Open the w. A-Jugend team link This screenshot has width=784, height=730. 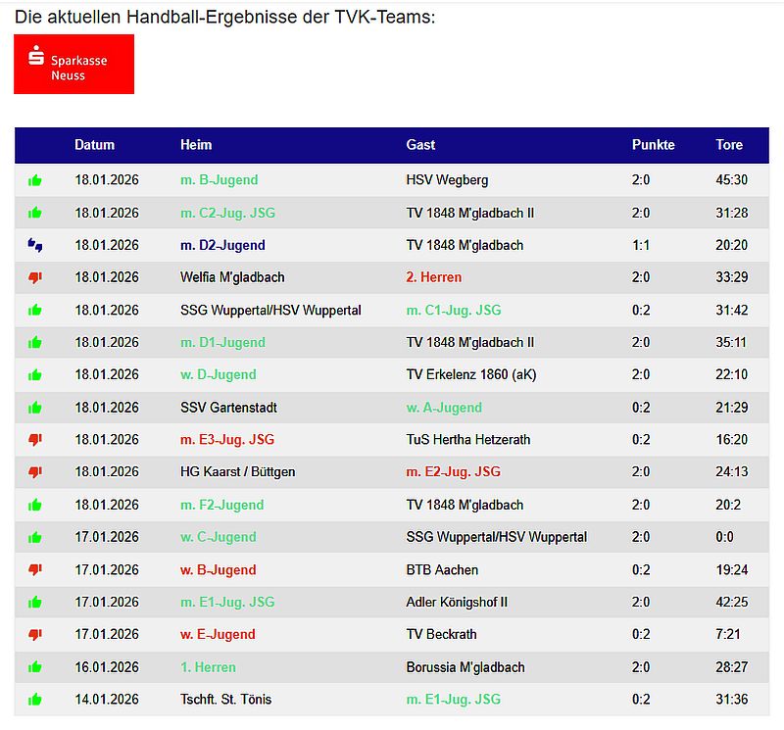pos(444,408)
